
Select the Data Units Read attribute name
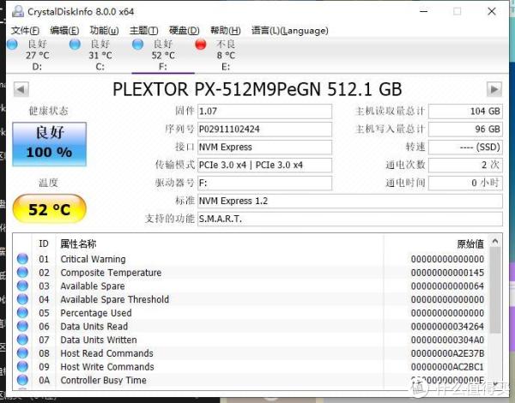click(x=94, y=327)
